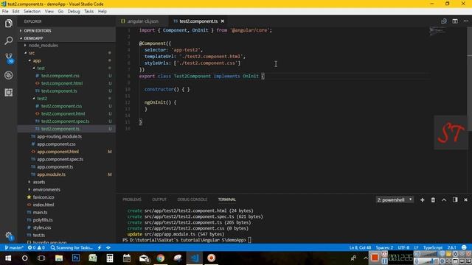Open the Debug menu
The height and width of the screenshot is (265, 472).
(74, 12)
